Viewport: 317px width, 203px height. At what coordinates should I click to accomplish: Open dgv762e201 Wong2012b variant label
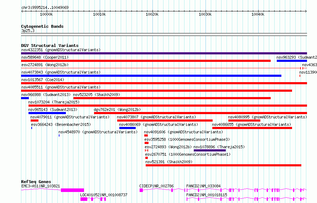click(x=117, y=109)
